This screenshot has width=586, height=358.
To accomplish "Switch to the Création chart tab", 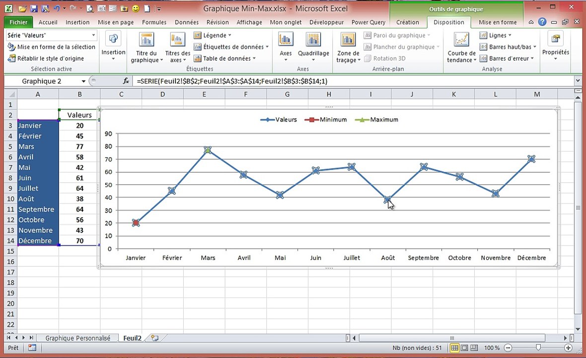I will pyautogui.click(x=407, y=22).
